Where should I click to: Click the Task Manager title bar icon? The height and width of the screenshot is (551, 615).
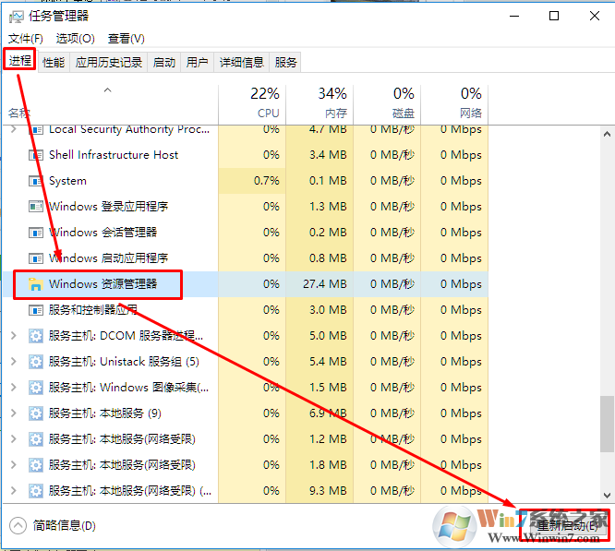(x=16, y=17)
